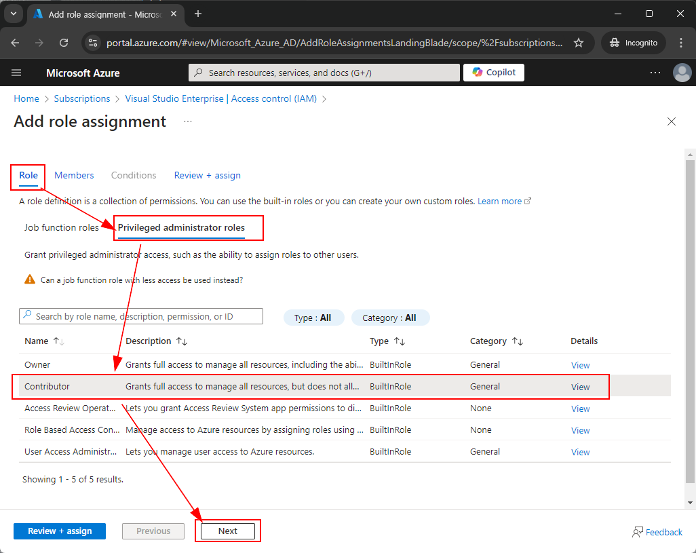View details for the Contributor role
Viewport: 696px width, 553px height.
pos(580,387)
